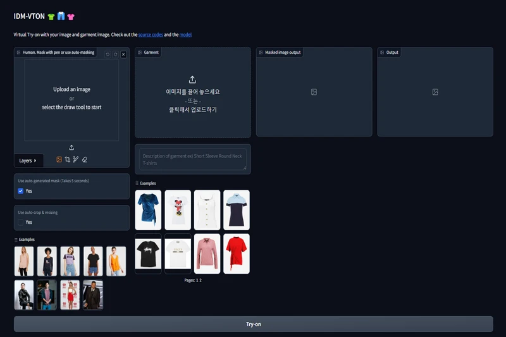Click the garment description text field

pyautogui.click(x=193, y=159)
